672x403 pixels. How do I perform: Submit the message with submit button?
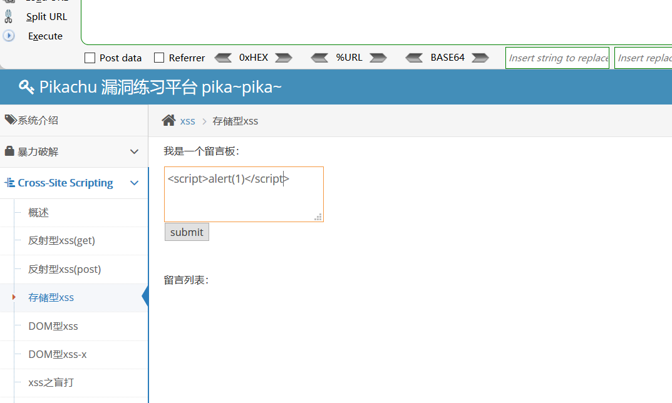[x=187, y=232]
